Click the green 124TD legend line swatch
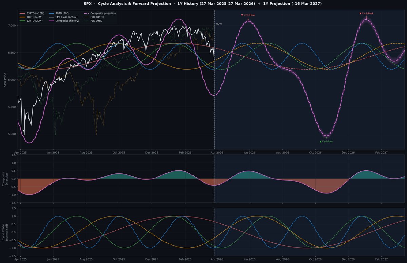This screenshot has width=407, height=263. pyautogui.click(x=22, y=21)
